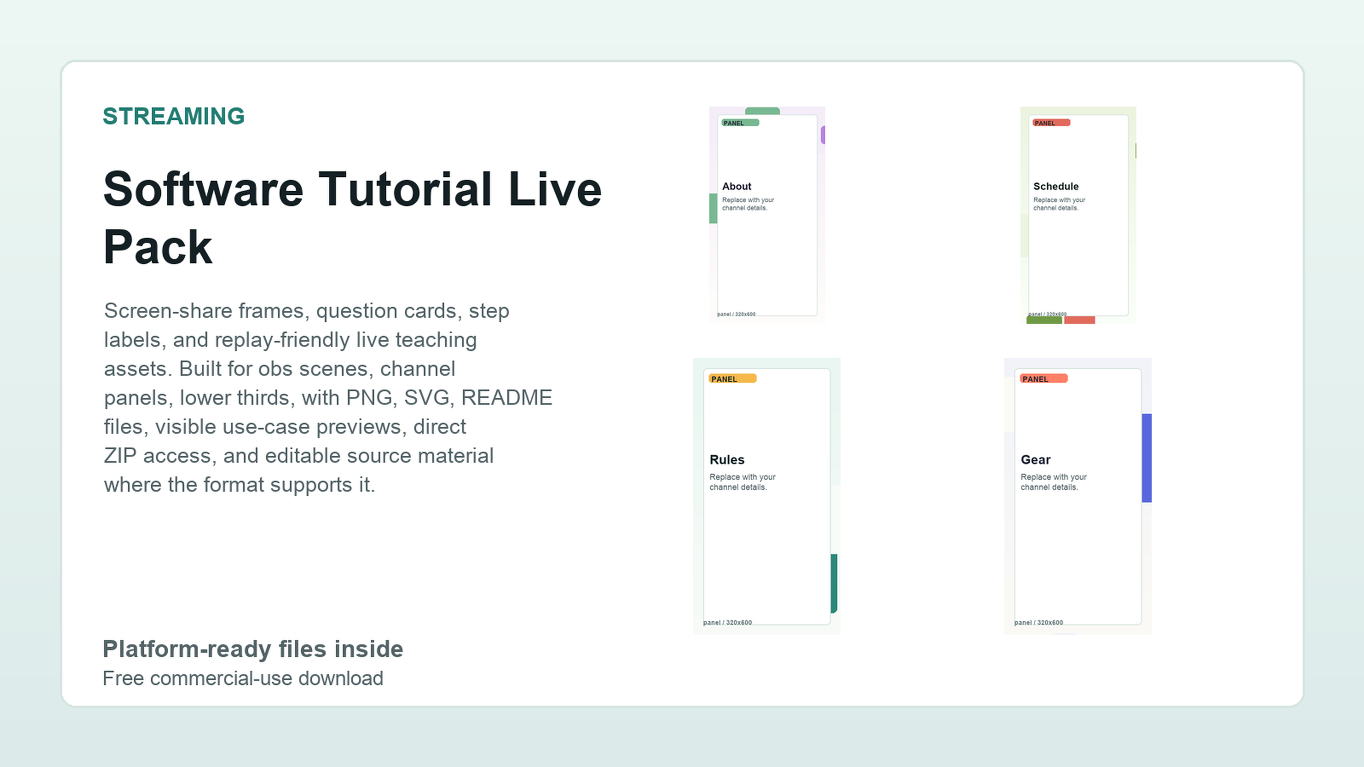Click 'Replace with your channel details' under Schedule
This screenshot has height=767, width=1364.
click(x=1060, y=204)
